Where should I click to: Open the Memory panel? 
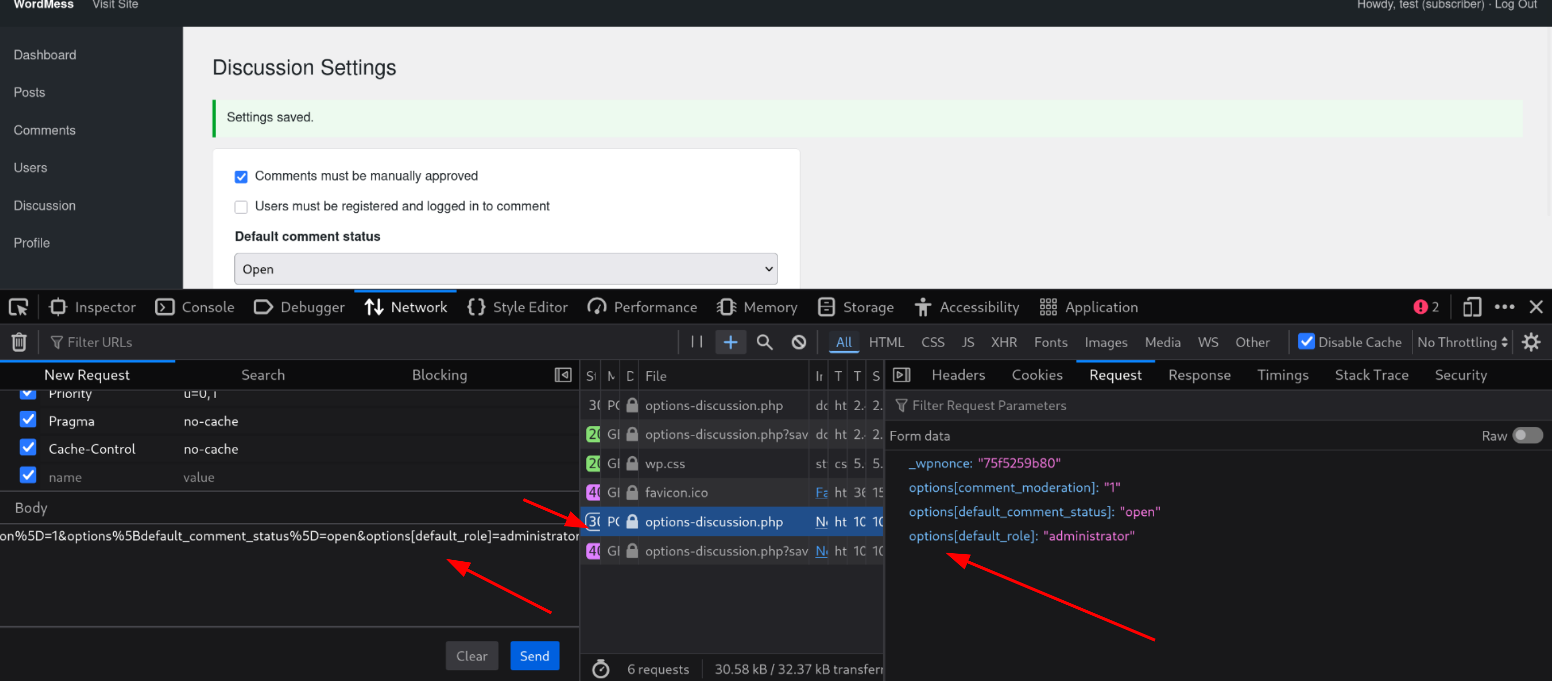click(x=756, y=307)
